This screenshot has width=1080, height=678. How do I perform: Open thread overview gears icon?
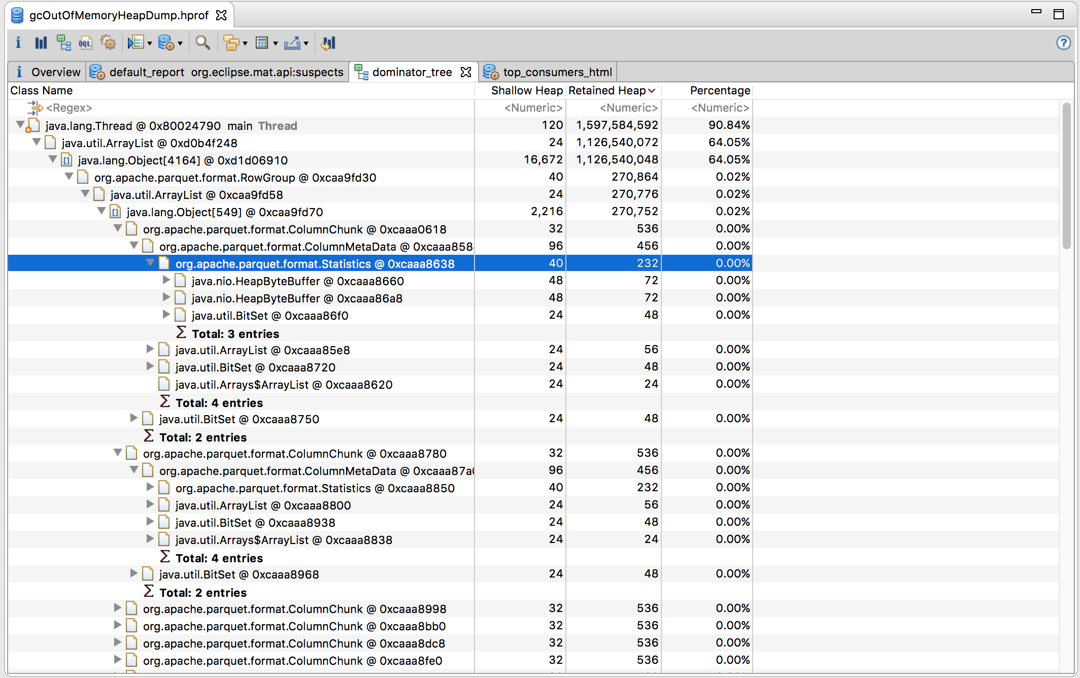tap(108, 43)
